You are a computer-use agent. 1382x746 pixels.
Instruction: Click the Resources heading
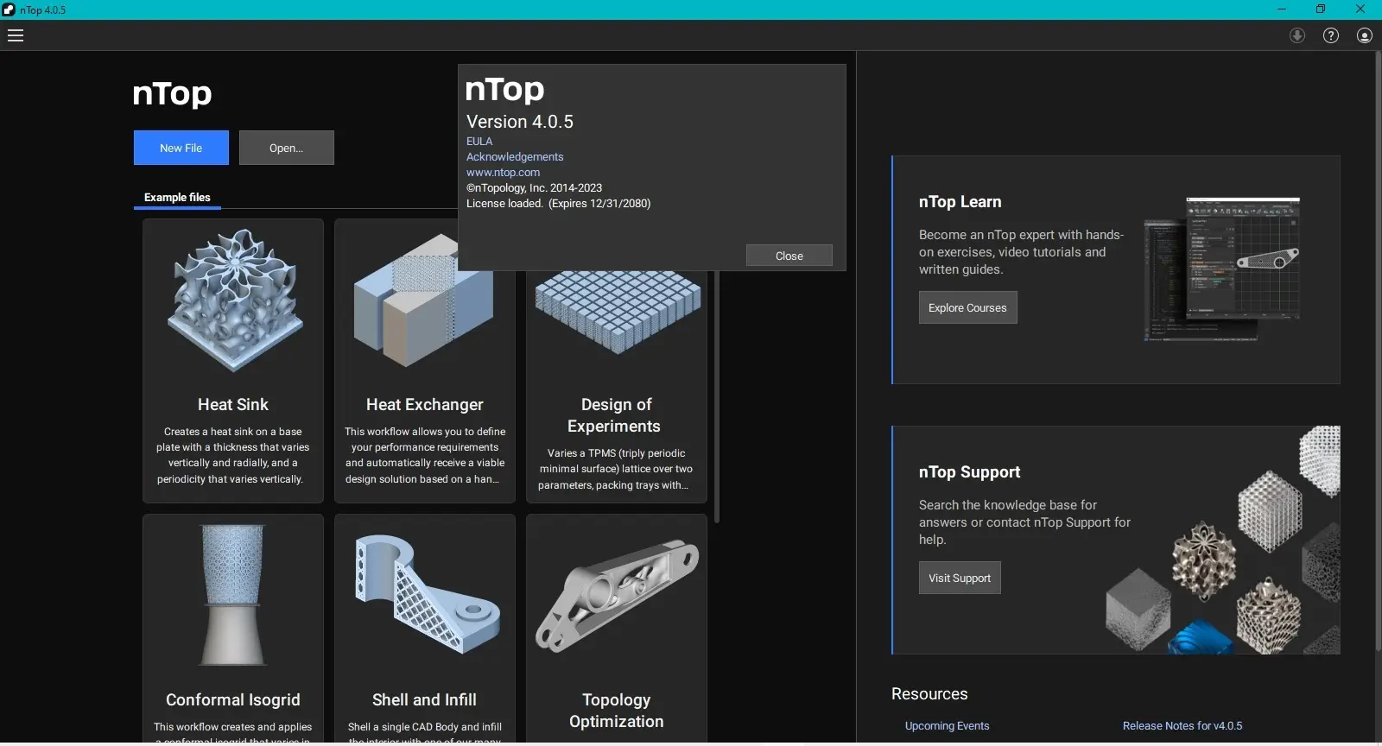click(929, 694)
